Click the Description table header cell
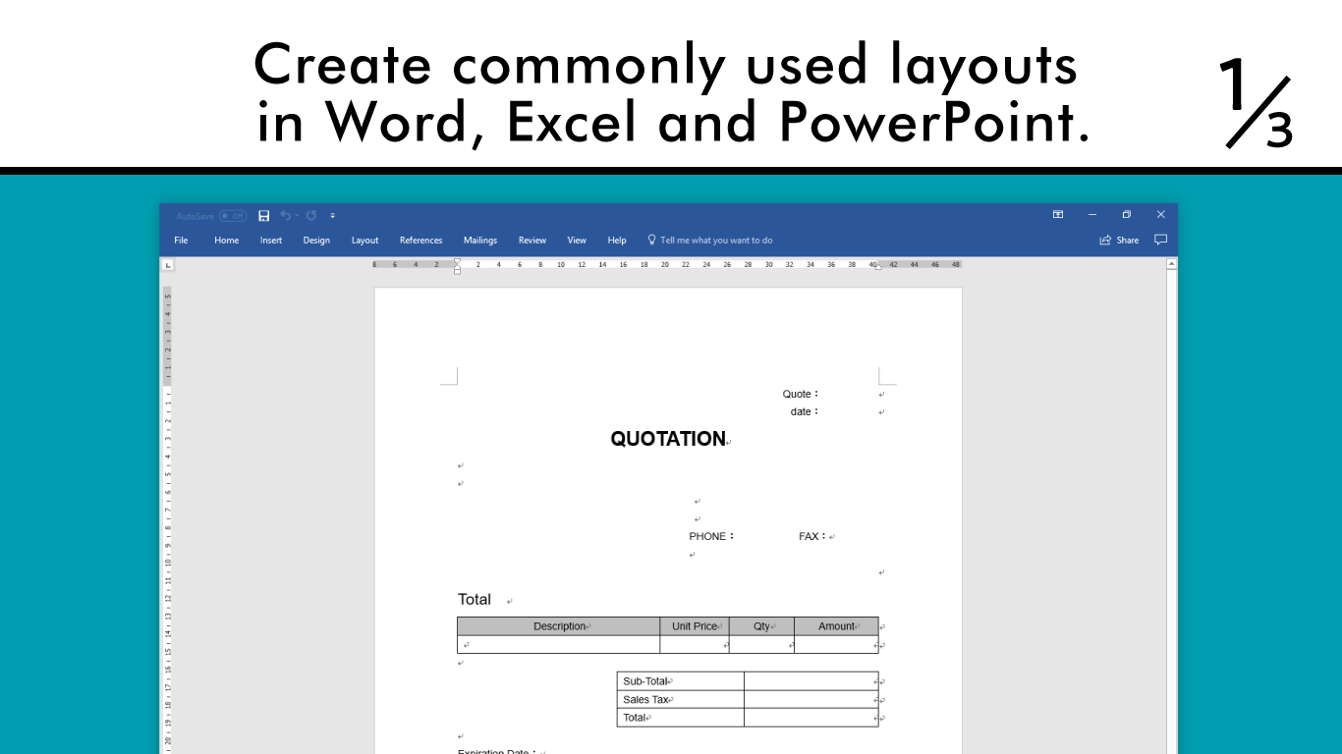This screenshot has width=1342, height=754. [x=559, y=626]
